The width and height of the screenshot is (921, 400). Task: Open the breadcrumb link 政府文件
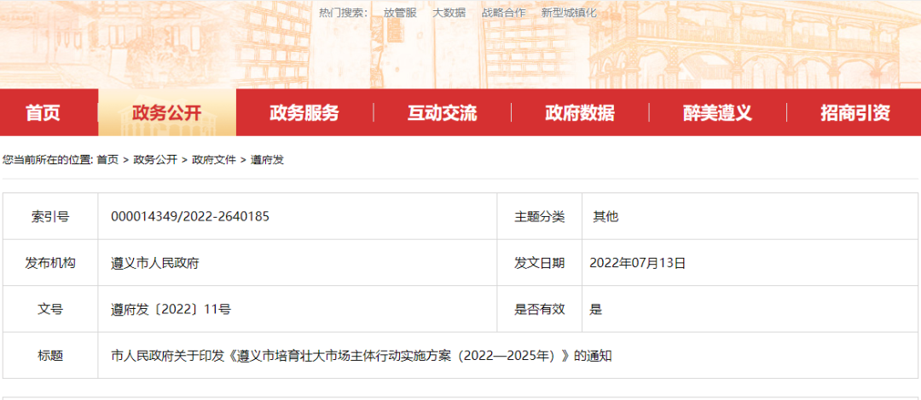point(214,159)
